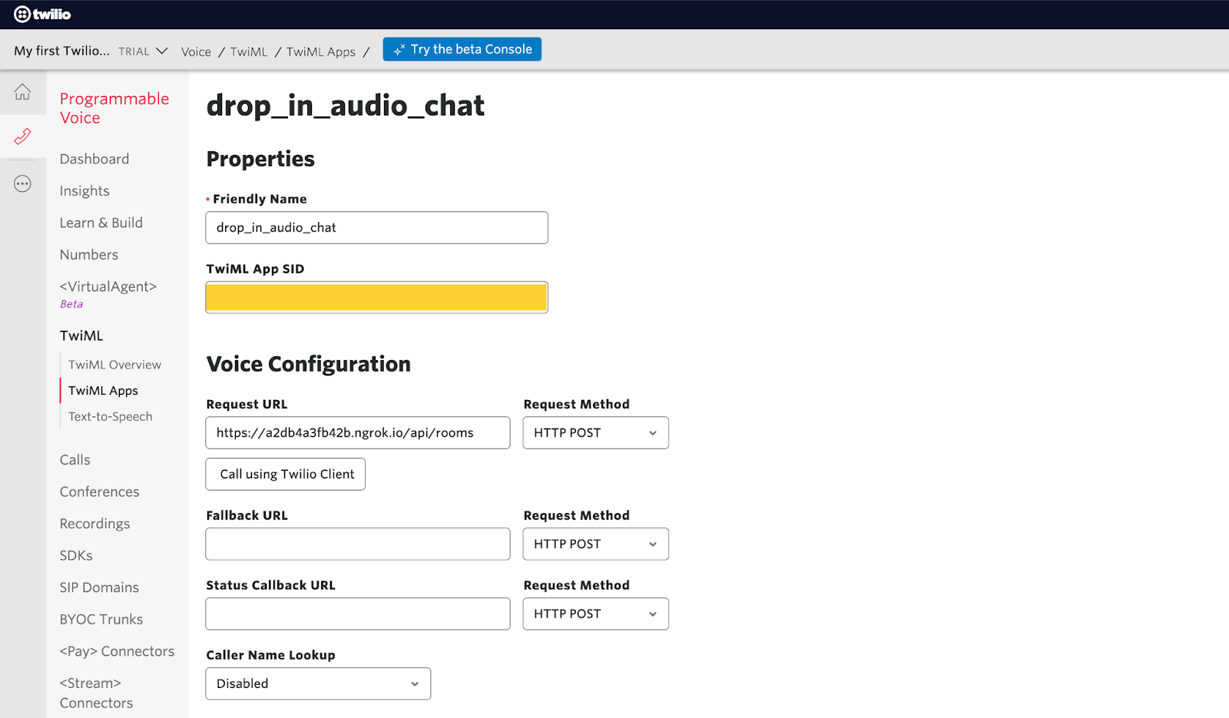Go to Voice breadcrumb link
Viewport: 1229px width, 718px height.
point(196,51)
